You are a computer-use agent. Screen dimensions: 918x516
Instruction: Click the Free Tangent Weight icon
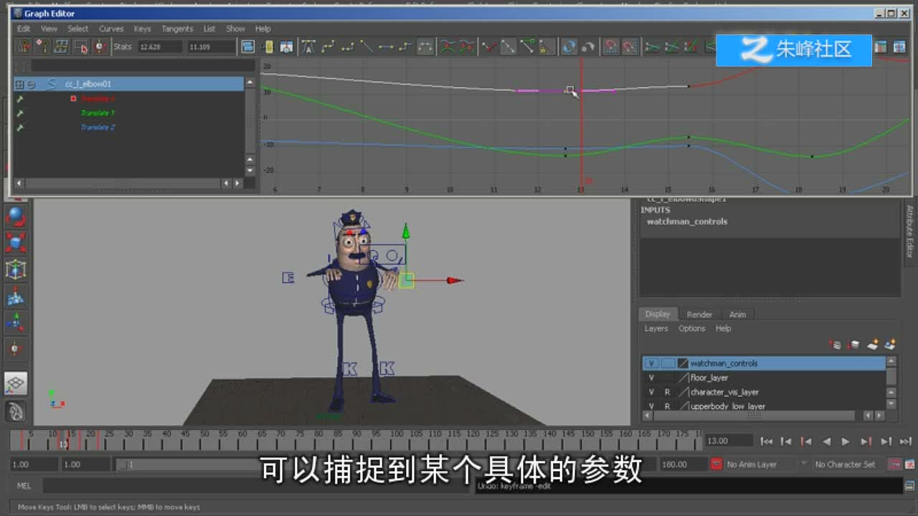pos(528,47)
